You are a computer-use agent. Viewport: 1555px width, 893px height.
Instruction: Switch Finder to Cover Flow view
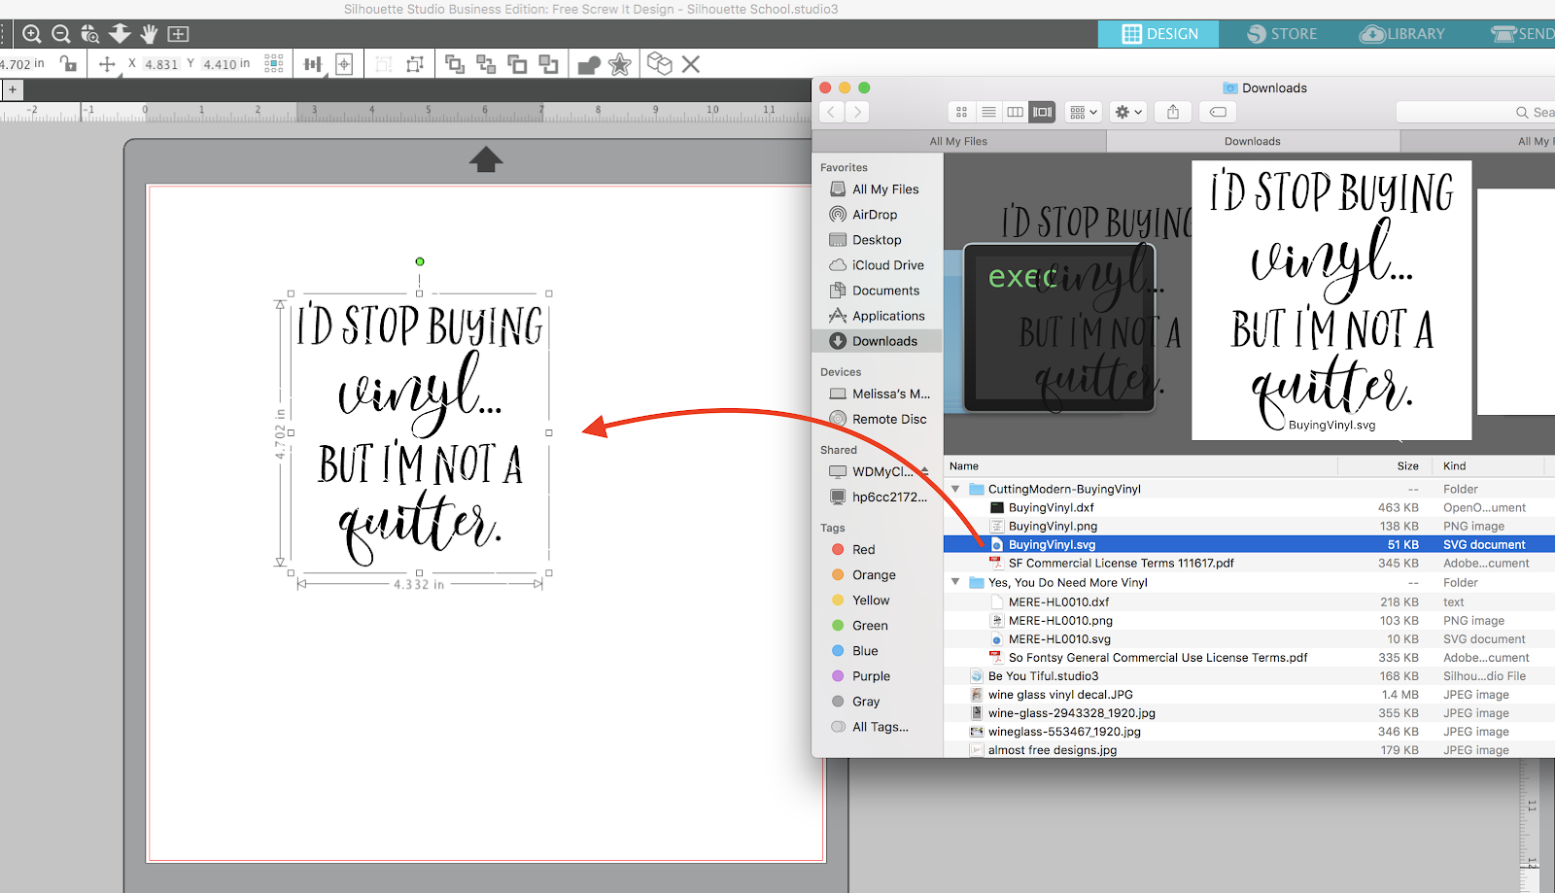[1042, 113]
